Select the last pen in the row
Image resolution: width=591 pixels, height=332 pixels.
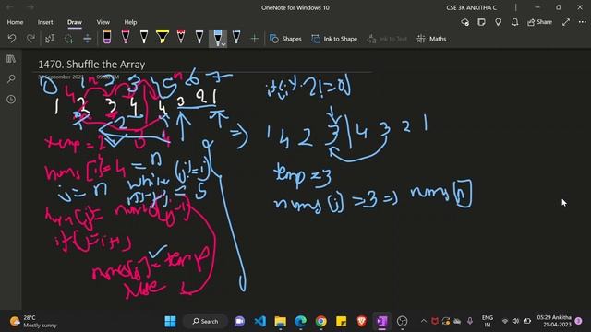(x=236, y=37)
